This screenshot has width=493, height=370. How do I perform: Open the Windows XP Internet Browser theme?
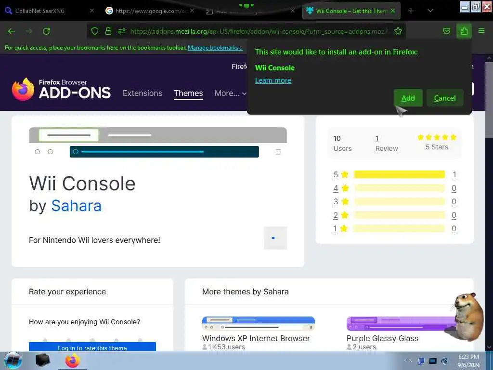point(258,333)
